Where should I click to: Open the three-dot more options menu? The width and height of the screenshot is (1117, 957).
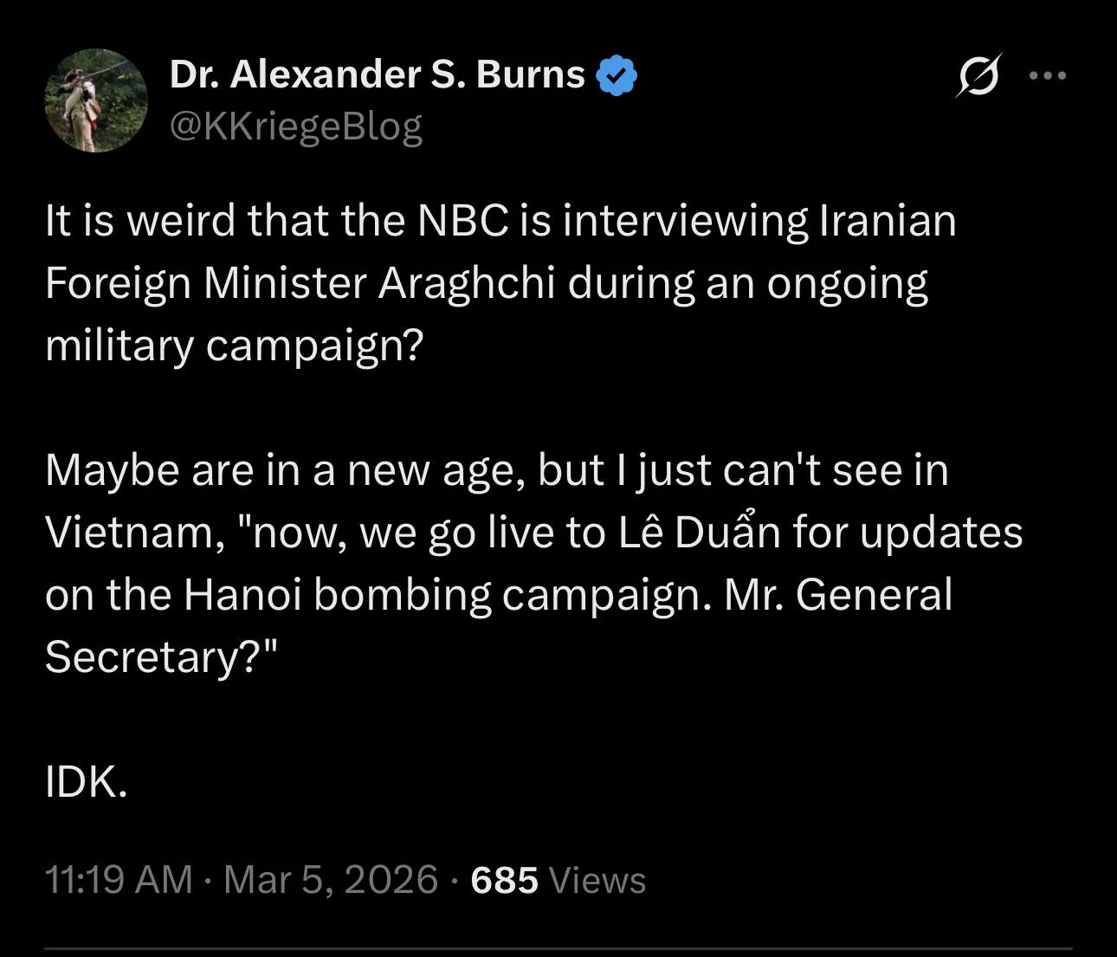(x=1048, y=75)
